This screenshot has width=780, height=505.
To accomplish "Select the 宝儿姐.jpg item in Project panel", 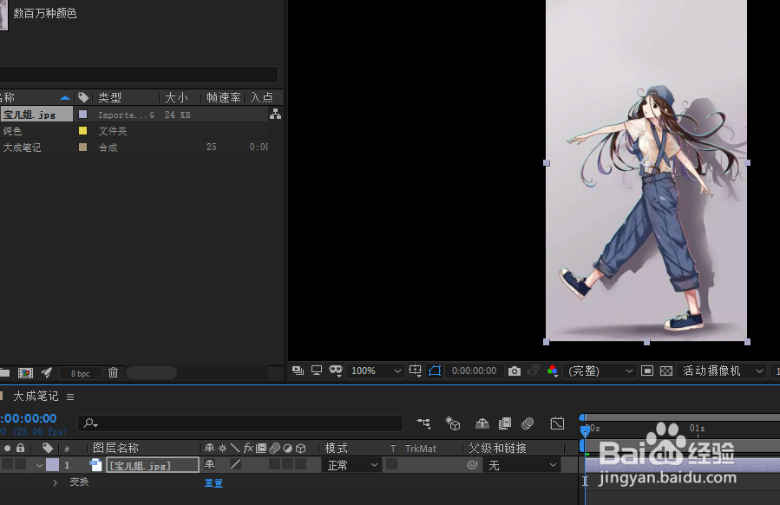I will tap(36, 115).
